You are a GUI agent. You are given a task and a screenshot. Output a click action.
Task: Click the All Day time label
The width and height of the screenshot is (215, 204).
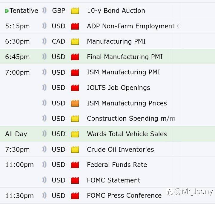click(16, 134)
